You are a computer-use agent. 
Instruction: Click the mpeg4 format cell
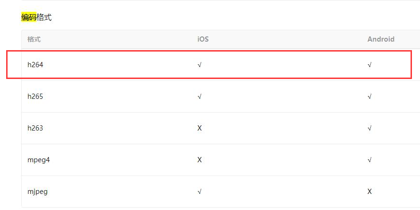pos(39,160)
